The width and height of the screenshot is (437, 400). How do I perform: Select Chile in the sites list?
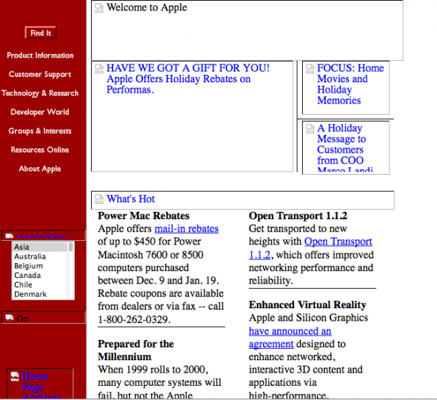point(39,285)
